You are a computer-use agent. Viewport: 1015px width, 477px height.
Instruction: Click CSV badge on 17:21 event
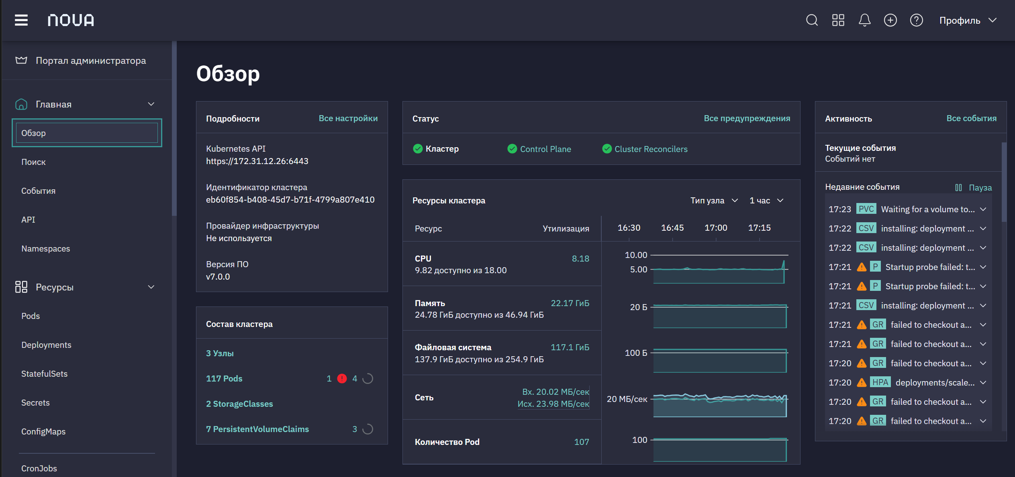tap(866, 305)
